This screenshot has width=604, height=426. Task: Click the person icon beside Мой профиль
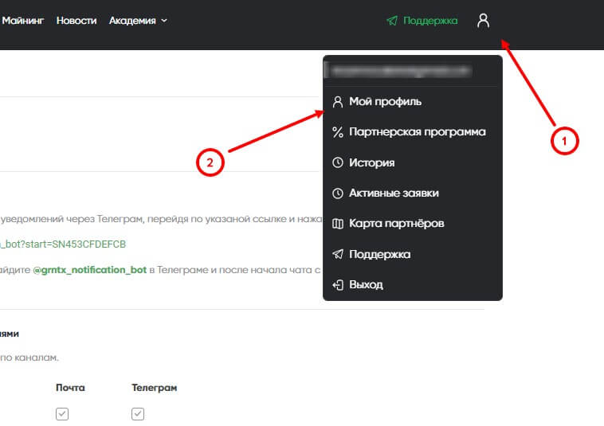click(x=338, y=102)
